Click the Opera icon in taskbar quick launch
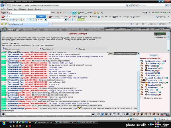Image resolution: width=171 pixels, height=128 pixels. [x=30, y=126]
